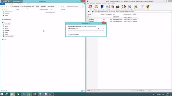Click the search sourcemods input field

pyautogui.click(x=75, y=6)
